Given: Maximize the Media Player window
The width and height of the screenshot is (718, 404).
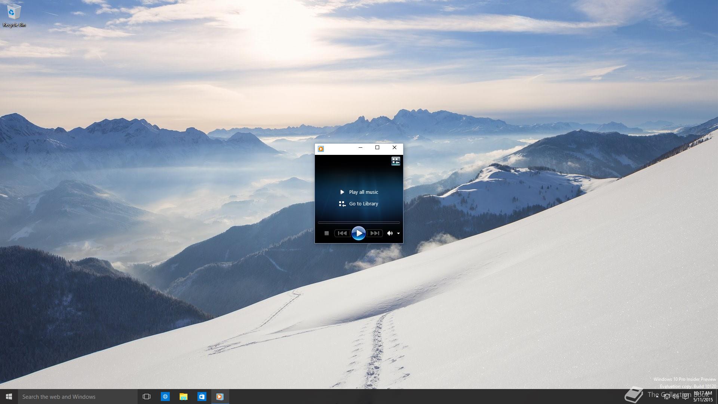Looking at the screenshot, I should tap(377, 148).
